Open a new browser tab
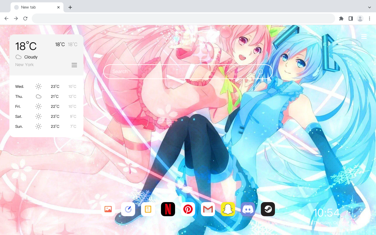 click(70, 7)
